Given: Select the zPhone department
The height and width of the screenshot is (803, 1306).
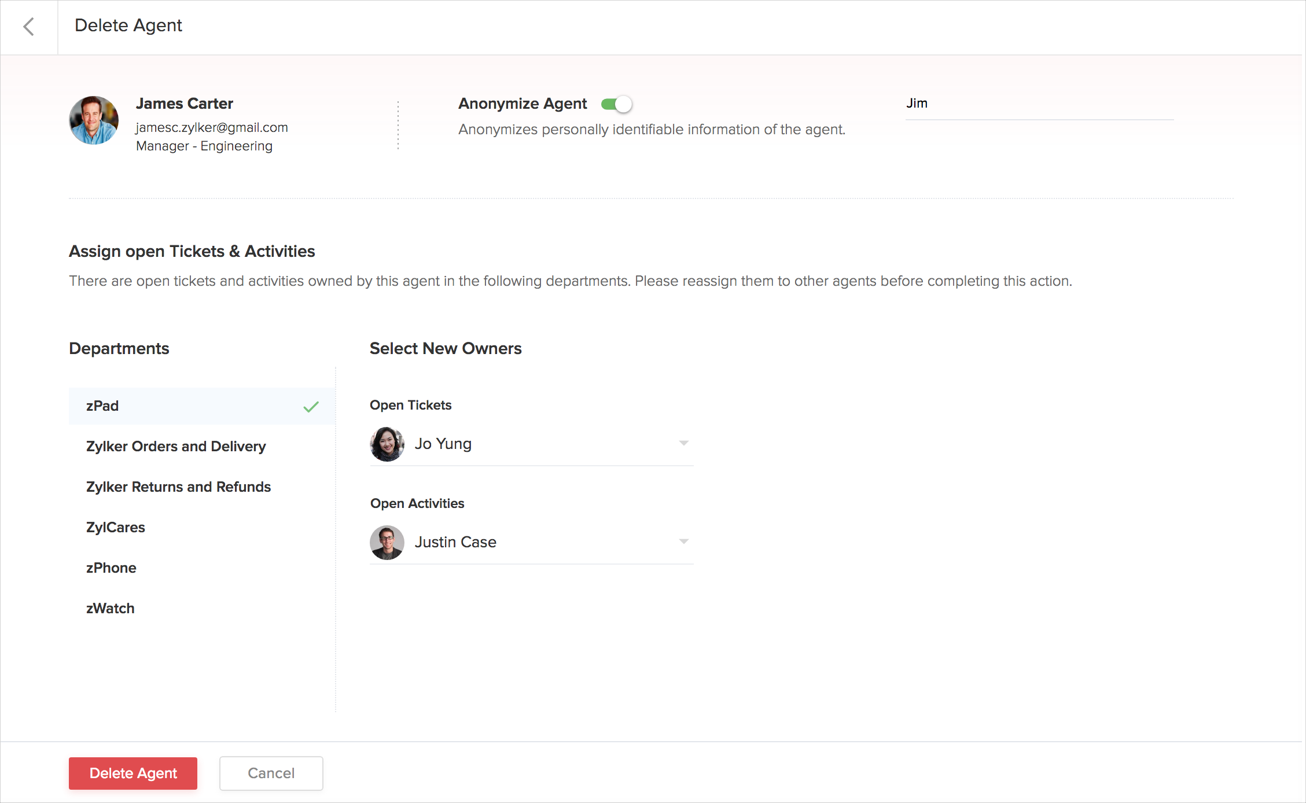Looking at the screenshot, I should (x=201, y=568).
